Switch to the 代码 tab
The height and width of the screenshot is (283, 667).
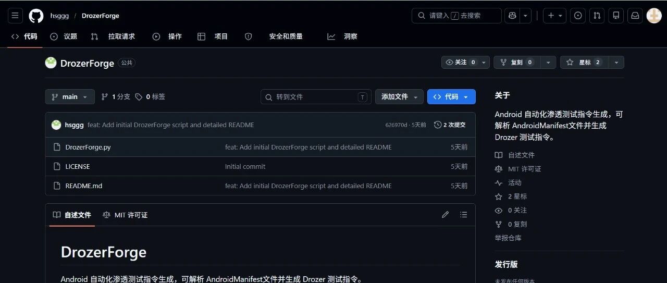pos(24,36)
